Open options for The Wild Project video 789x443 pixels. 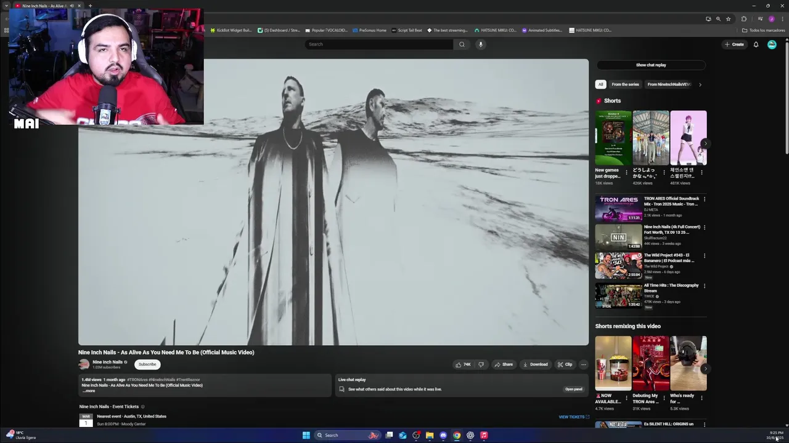[705, 256]
